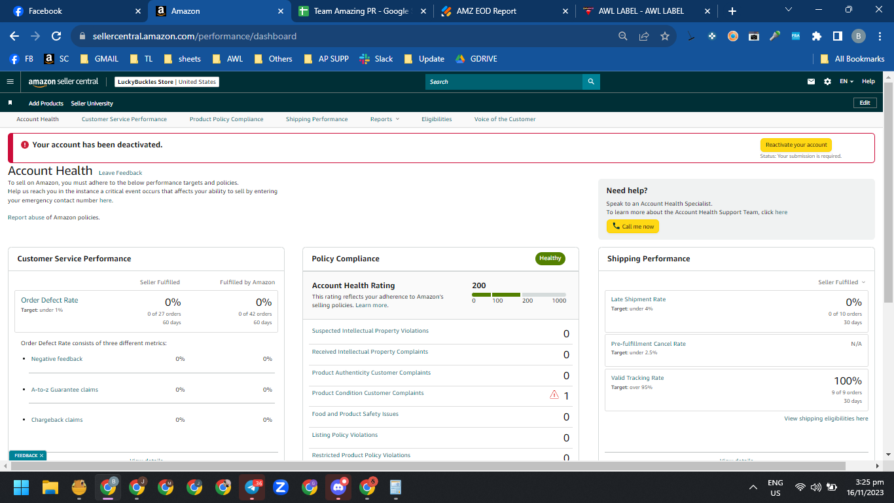Open Telegram from the taskbar
Screen dimensions: 894x503
252,487
